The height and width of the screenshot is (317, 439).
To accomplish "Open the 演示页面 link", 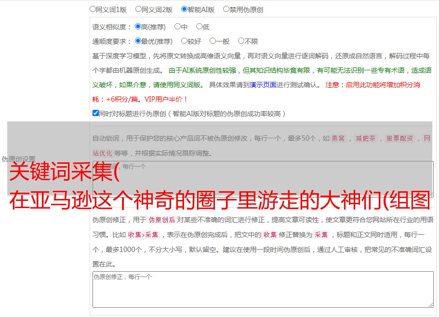I will coord(263,85).
